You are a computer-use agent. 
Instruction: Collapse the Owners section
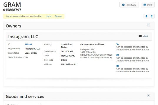coord(149,25)
